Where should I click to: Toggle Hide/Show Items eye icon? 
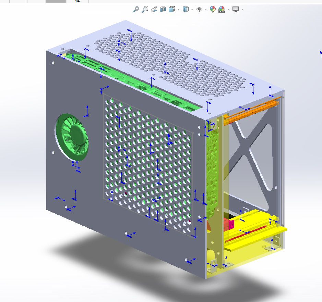(199, 9)
